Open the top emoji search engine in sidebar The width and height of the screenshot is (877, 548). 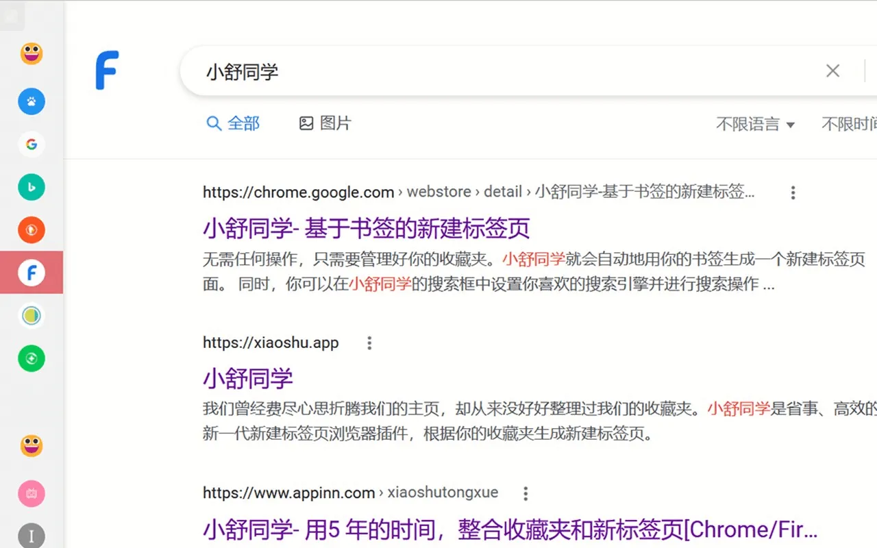point(31,53)
